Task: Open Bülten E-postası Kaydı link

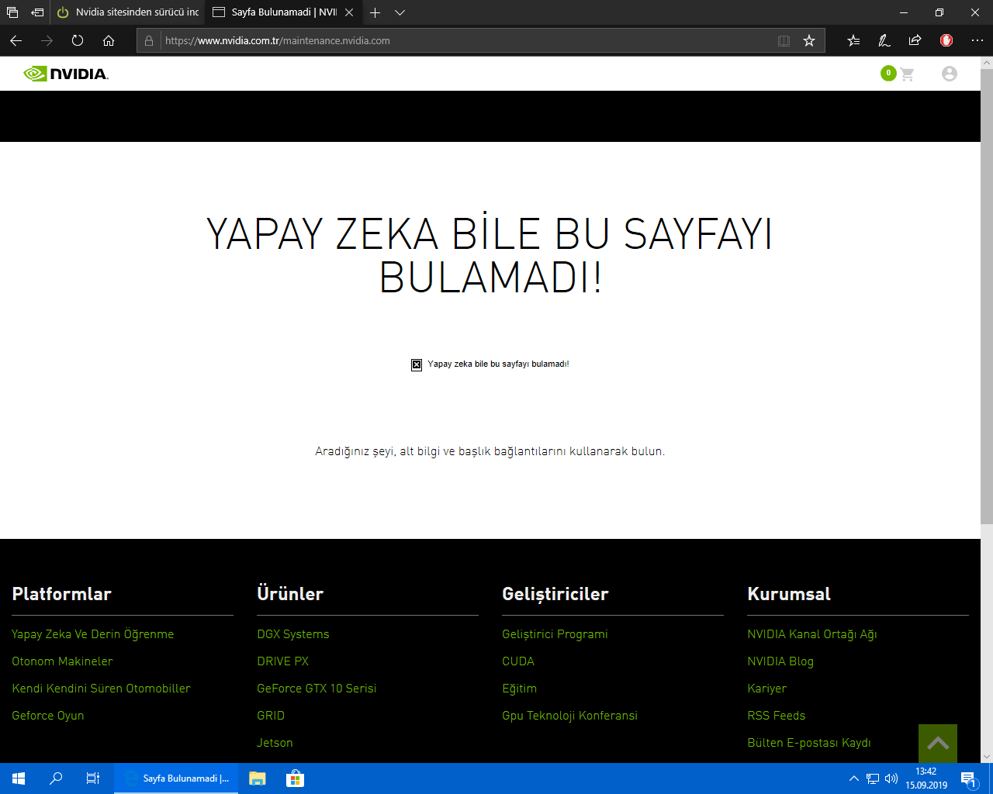Action: tap(809, 743)
